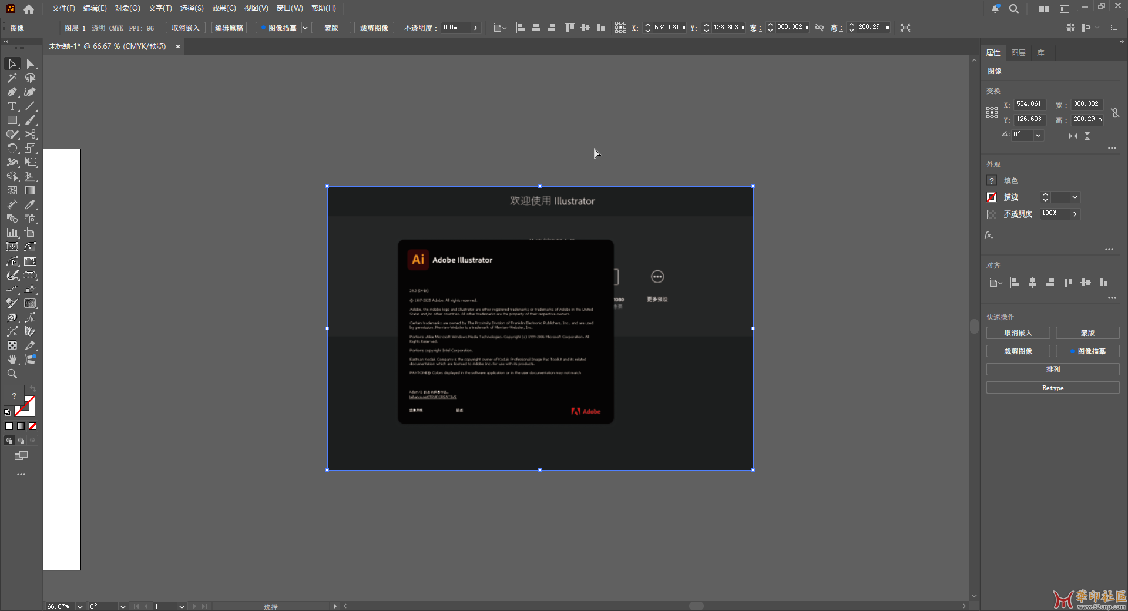Select the Direct Selection tool
This screenshot has width=1128, height=611.
pos(31,63)
